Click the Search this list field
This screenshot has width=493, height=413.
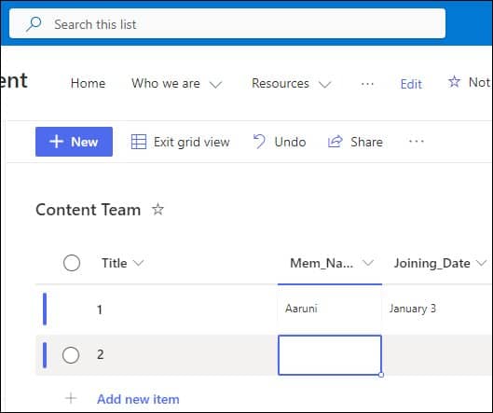pos(227,24)
